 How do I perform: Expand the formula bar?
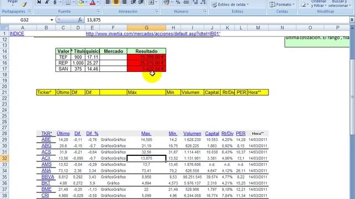352,20
